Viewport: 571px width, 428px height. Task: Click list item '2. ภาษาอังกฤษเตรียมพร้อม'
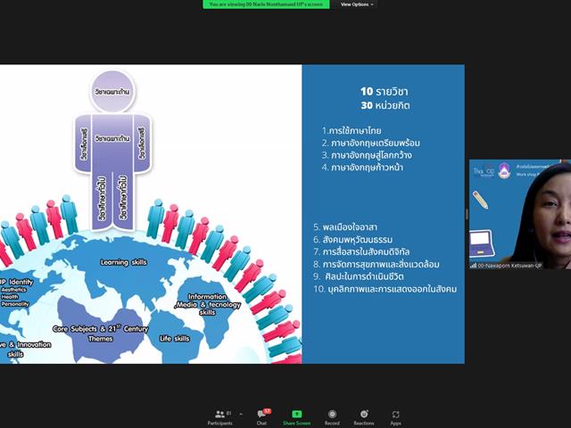point(371,143)
